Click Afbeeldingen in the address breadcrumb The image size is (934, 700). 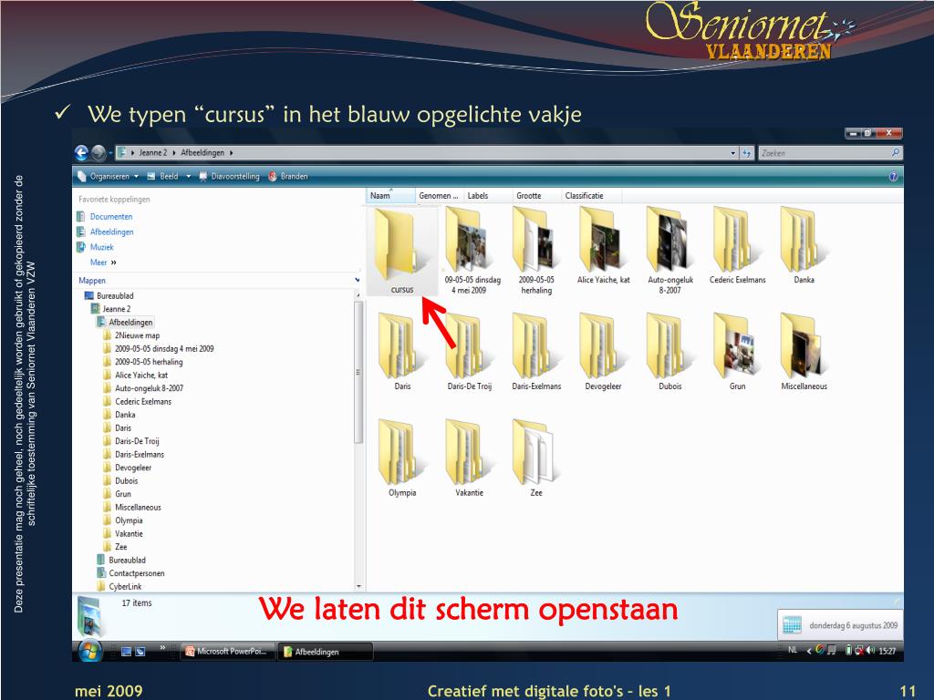202,153
